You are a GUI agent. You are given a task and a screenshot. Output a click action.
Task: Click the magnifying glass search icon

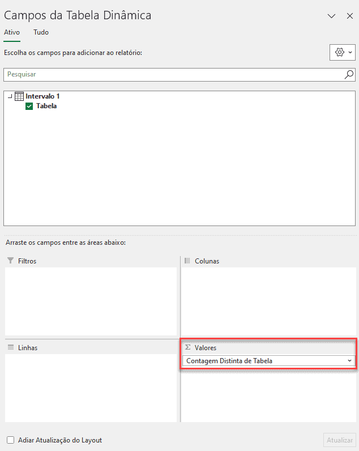tap(349, 74)
